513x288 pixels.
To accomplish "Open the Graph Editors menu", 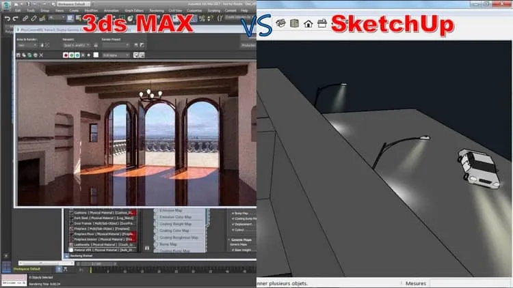I will pos(134,10).
